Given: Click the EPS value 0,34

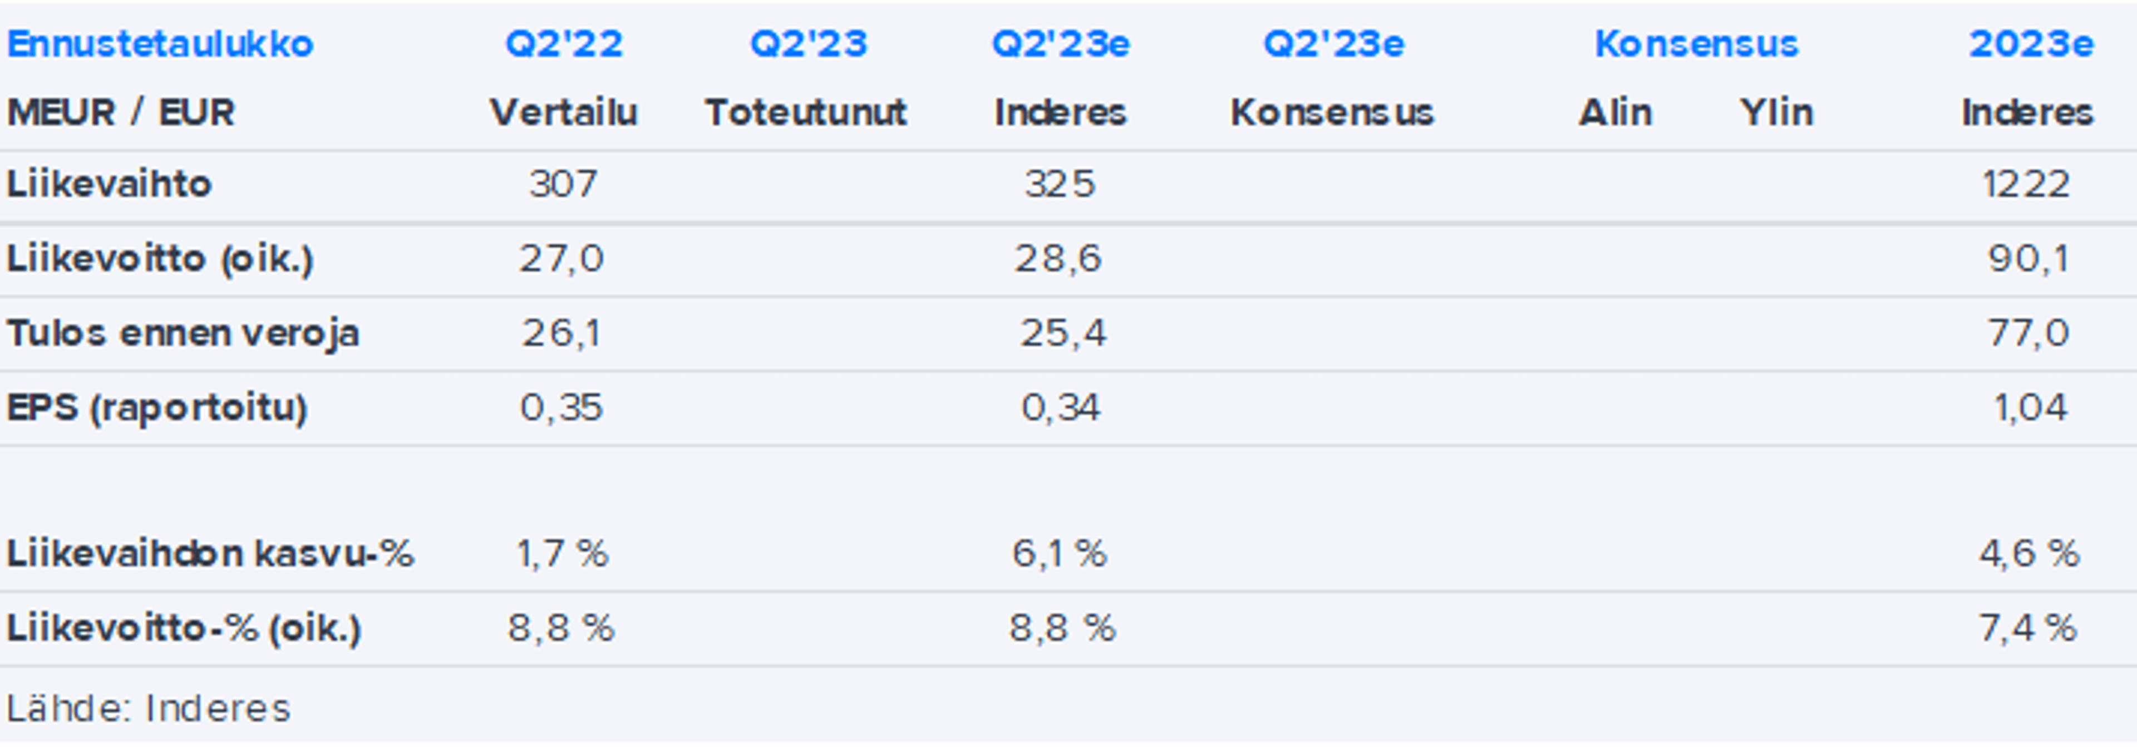Looking at the screenshot, I should click(1060, 408).
